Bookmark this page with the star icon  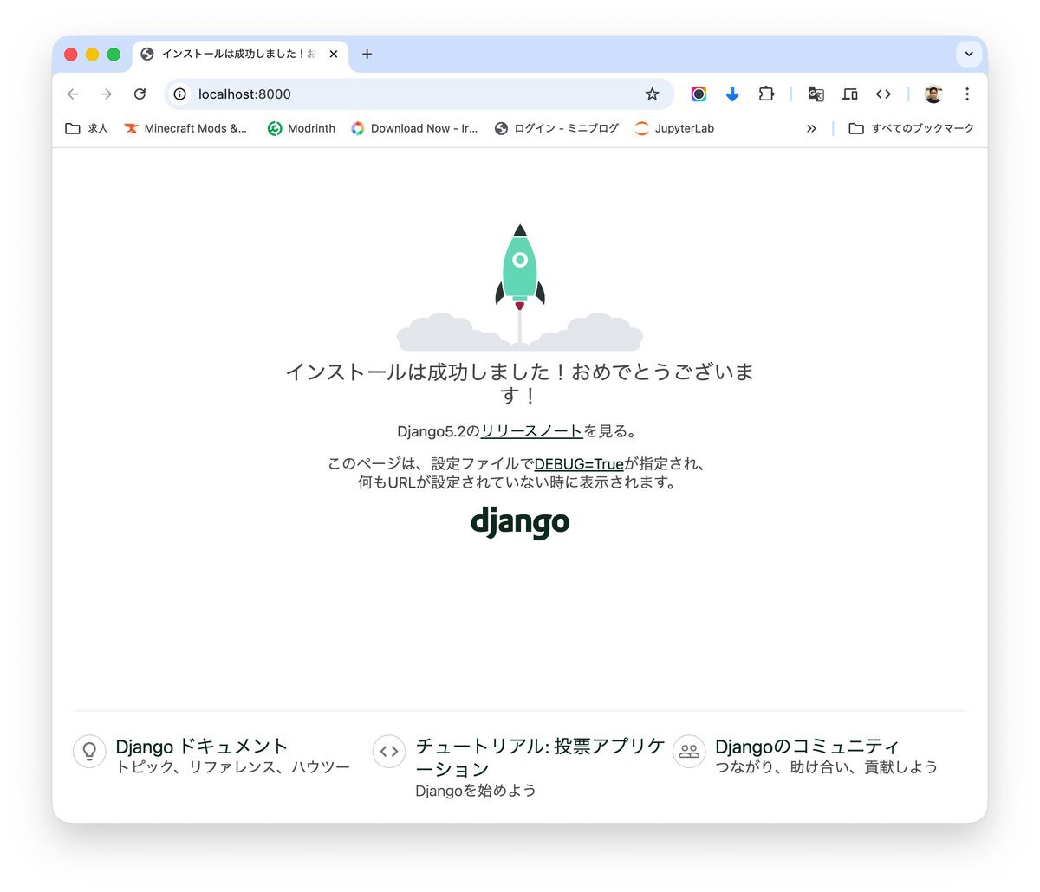[653, 94]
